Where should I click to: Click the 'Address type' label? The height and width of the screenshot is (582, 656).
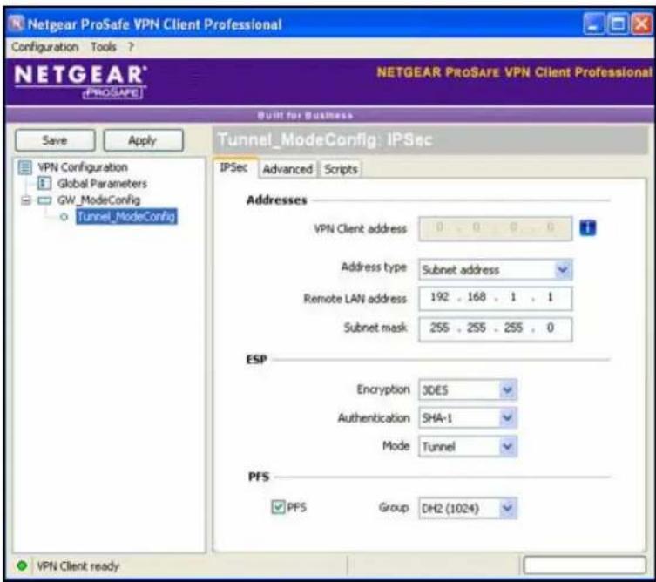374,267
